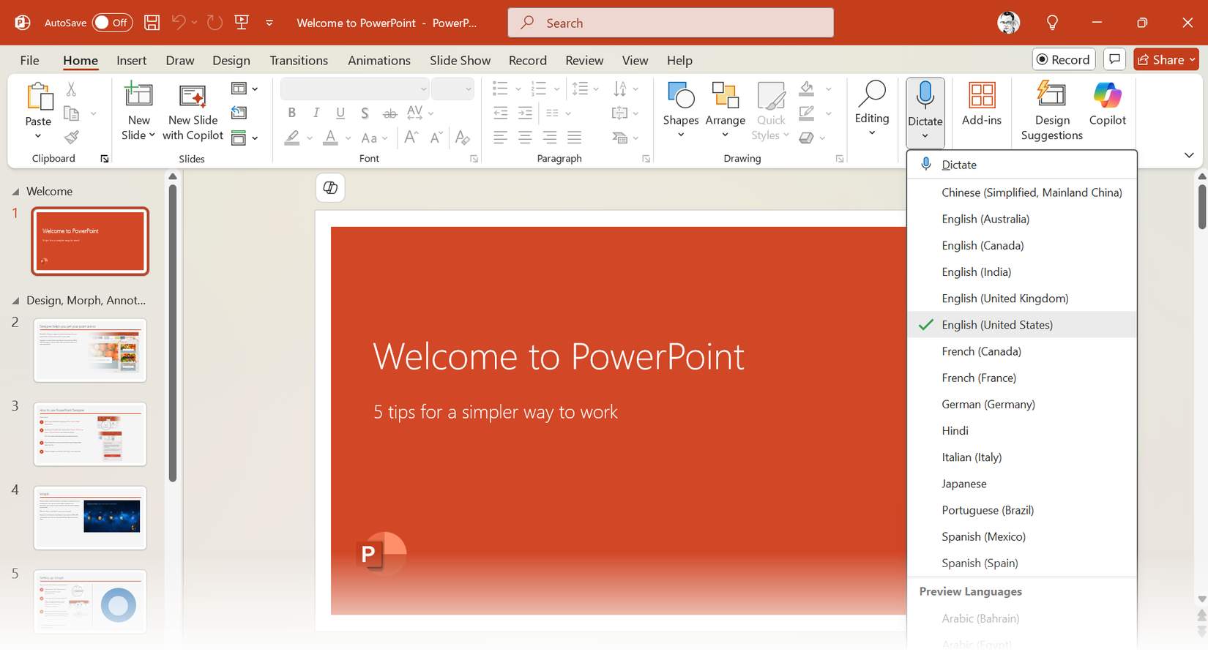The image size is (1208, 652).
Task: Click Decrease Font Size icon
Action: pyautogui.click(x=436, y=137)
